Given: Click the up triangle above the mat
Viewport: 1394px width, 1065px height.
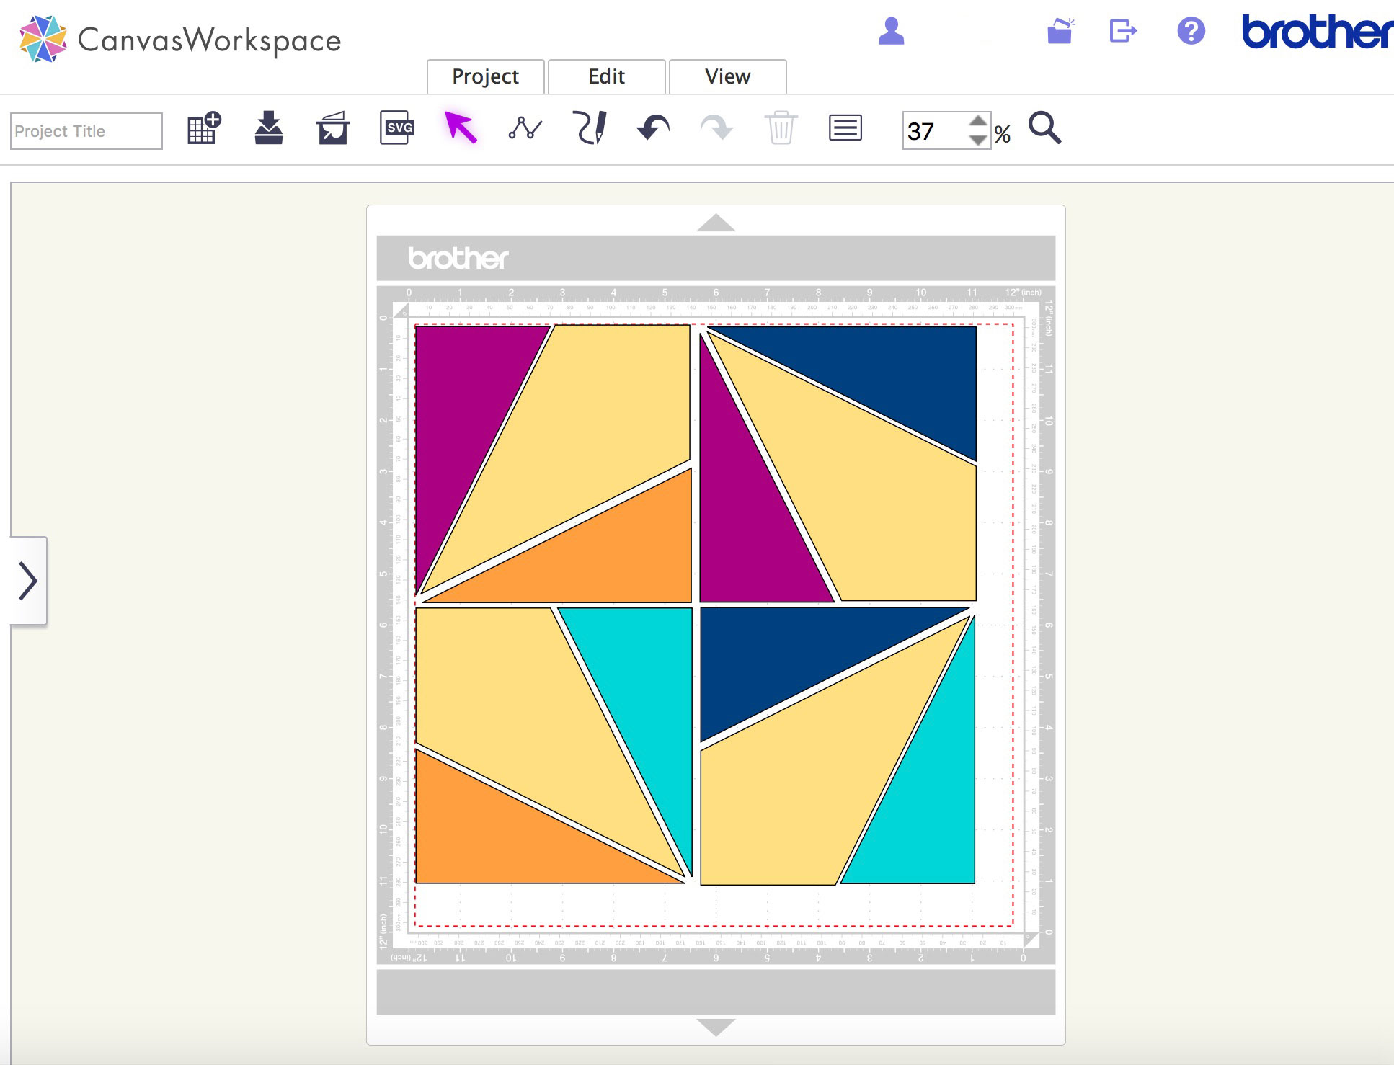Looking at the screenshot, I should (716, 222).
